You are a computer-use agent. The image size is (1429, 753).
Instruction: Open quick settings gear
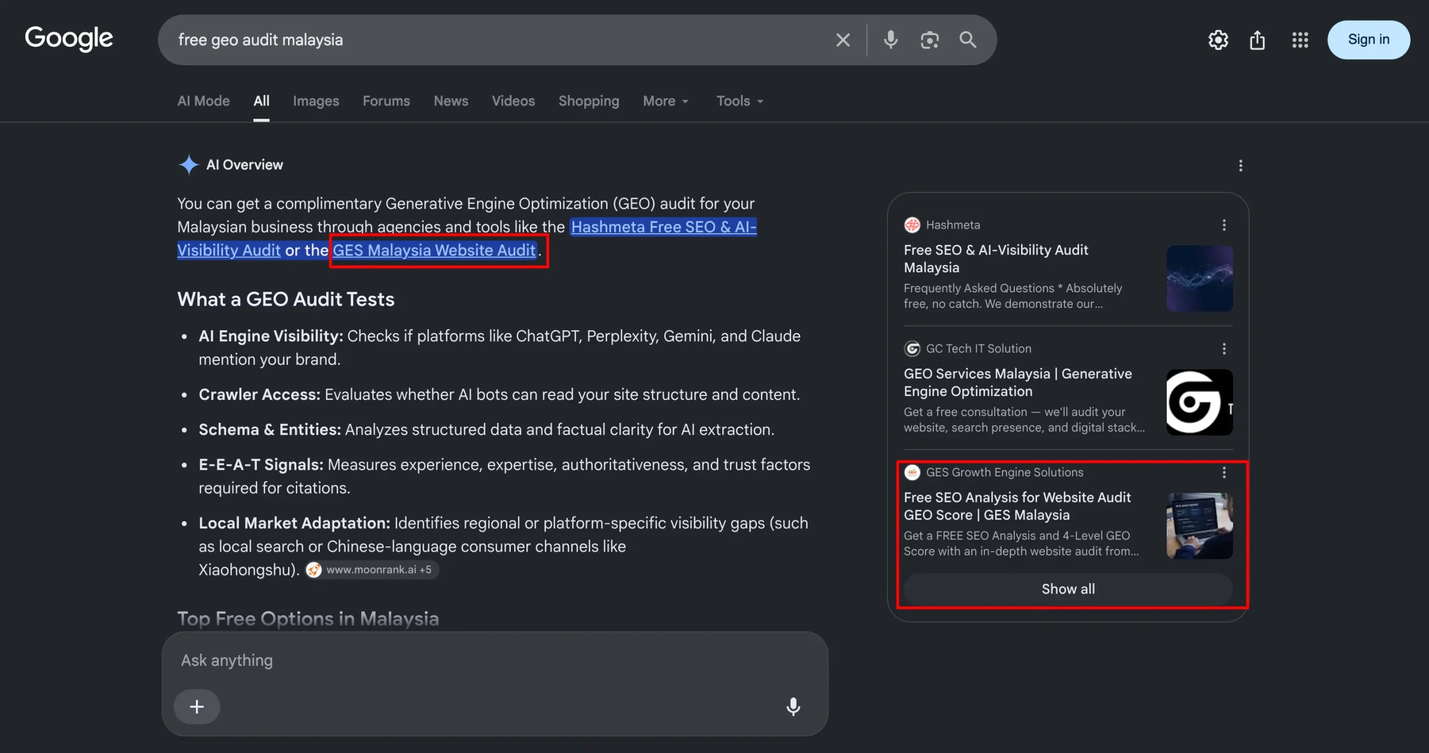coord(1218,40)
